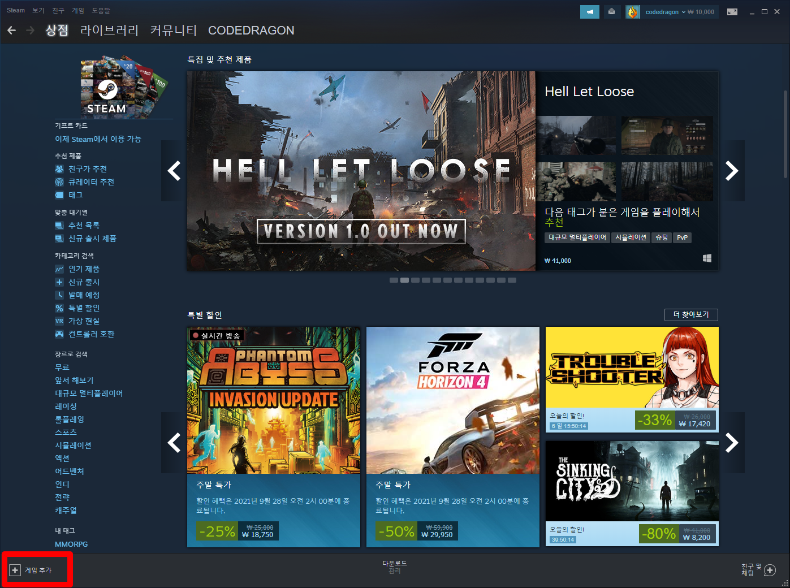Image resolution: width=790 pixels, height=588 pixels.
Task: Open the announcements megaphone icon
Action: [590, 12]
